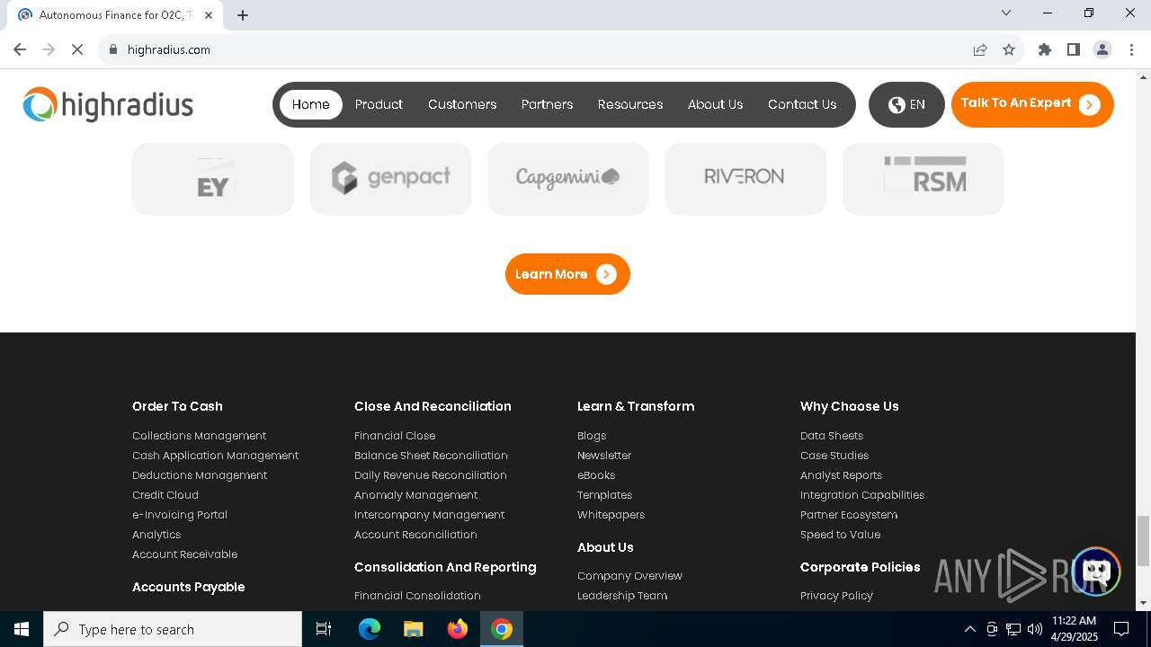Viewport: 1151px width, 647px height.
Task: Click Talk To An Expert button
Action: pyautogui.click(x=1032, y=104)
